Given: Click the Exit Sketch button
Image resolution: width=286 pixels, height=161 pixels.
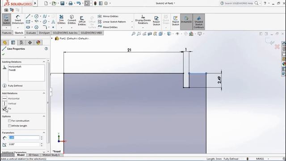Looking at the screenshot, I should click(6, 20).
